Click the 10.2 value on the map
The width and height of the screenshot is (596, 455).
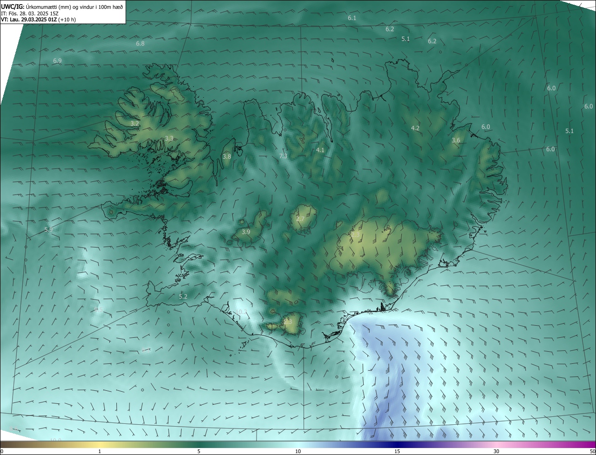(241, 312)
